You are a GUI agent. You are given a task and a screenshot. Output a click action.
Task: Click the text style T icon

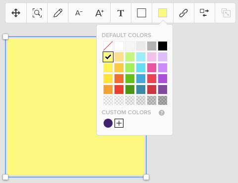(x=120, y=13)
